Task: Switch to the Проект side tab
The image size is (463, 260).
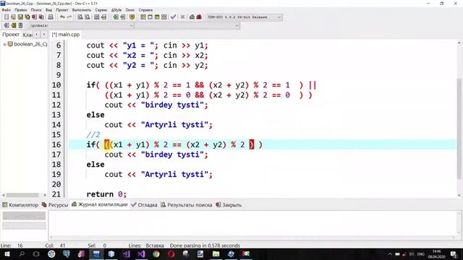Action: (11, 35)
